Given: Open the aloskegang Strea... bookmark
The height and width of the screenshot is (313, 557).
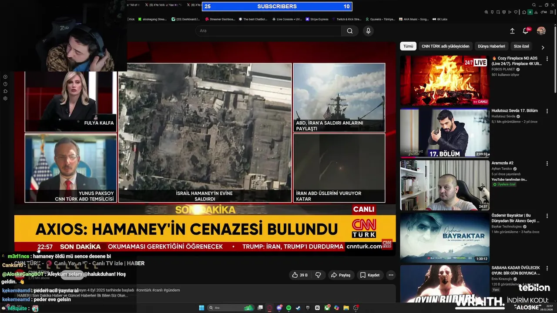Looking at the screenshot, I should 153,19.
